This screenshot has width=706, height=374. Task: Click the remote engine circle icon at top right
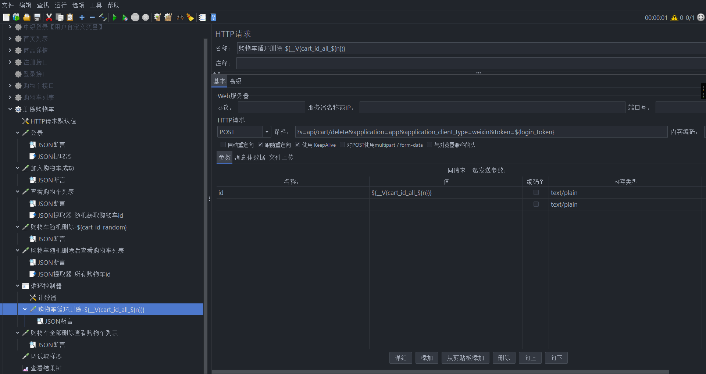[x=701, y=17]
